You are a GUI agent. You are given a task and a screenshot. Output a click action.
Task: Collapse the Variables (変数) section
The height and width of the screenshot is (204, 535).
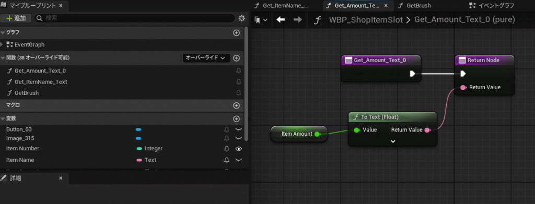click(3, 119)
